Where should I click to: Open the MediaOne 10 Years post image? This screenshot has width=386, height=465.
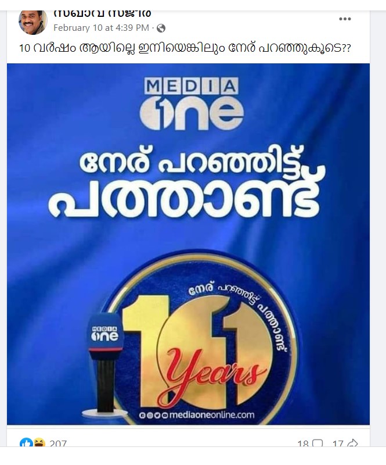pyautogui.click(x=188, y=244)
